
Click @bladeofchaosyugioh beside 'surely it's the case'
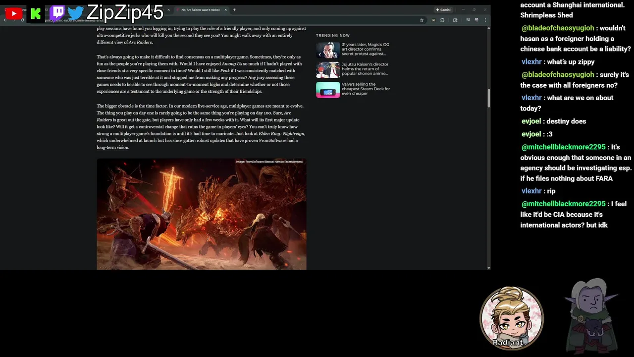pyautogui.click(x=558, y=75)
